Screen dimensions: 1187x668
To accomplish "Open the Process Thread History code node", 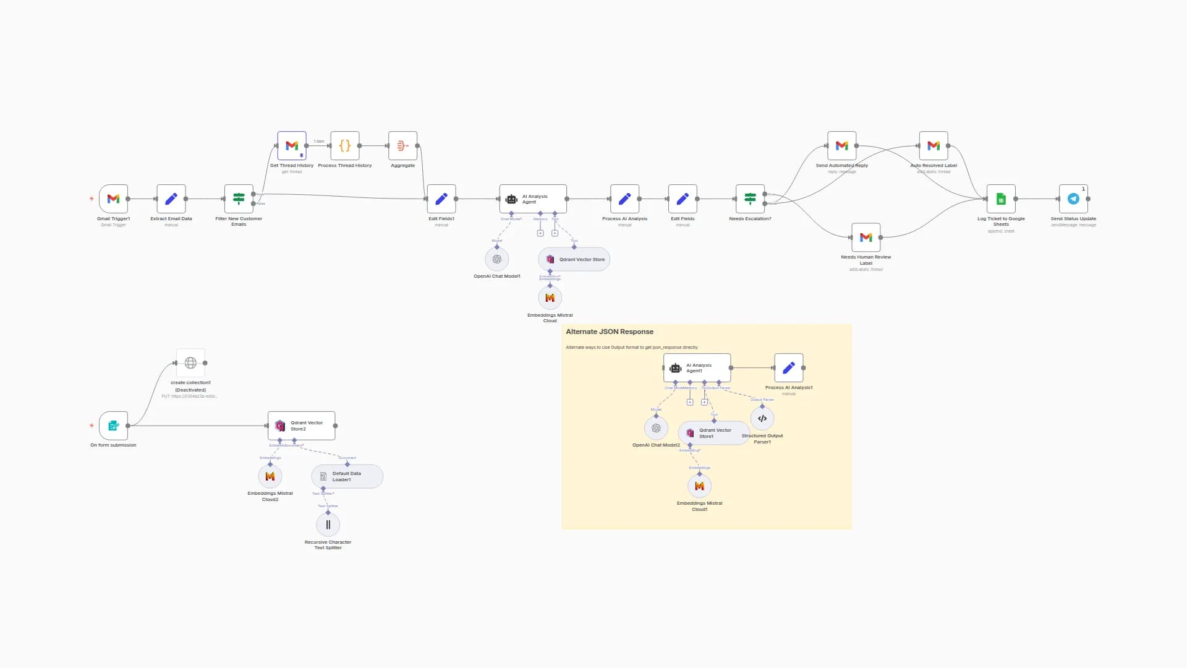I will click(x=345, y=145).
